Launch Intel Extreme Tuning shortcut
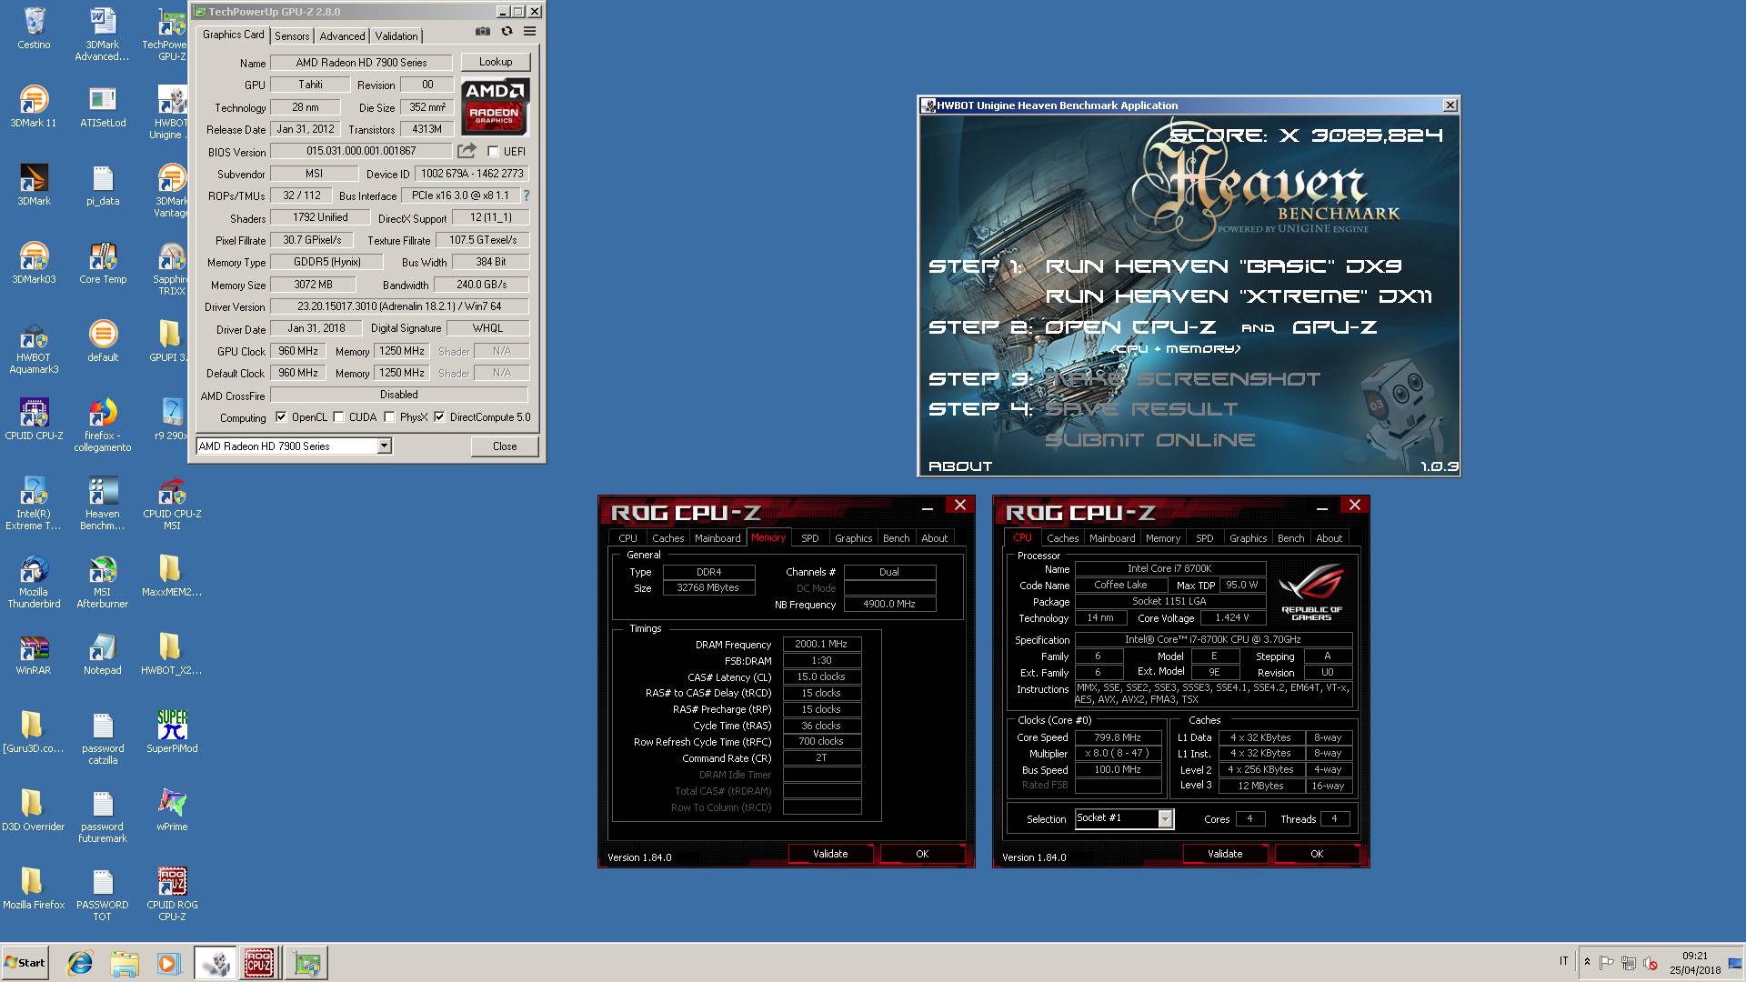This screenshot has width=1746, height=982. tap(34, 504)
